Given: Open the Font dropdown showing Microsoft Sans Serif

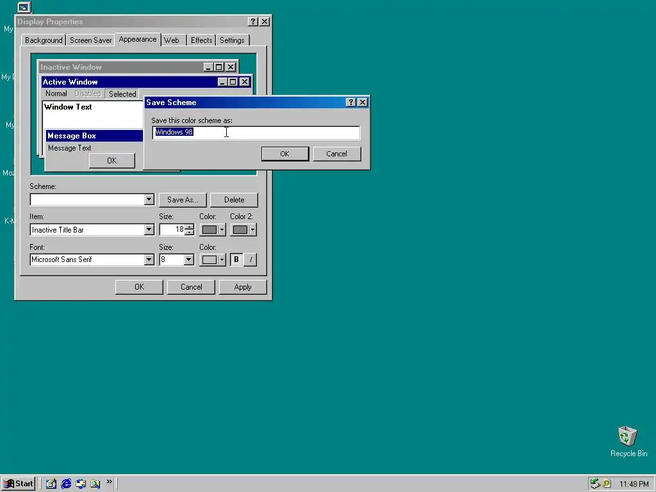Looking at the screenshot, I should (149, 260).
